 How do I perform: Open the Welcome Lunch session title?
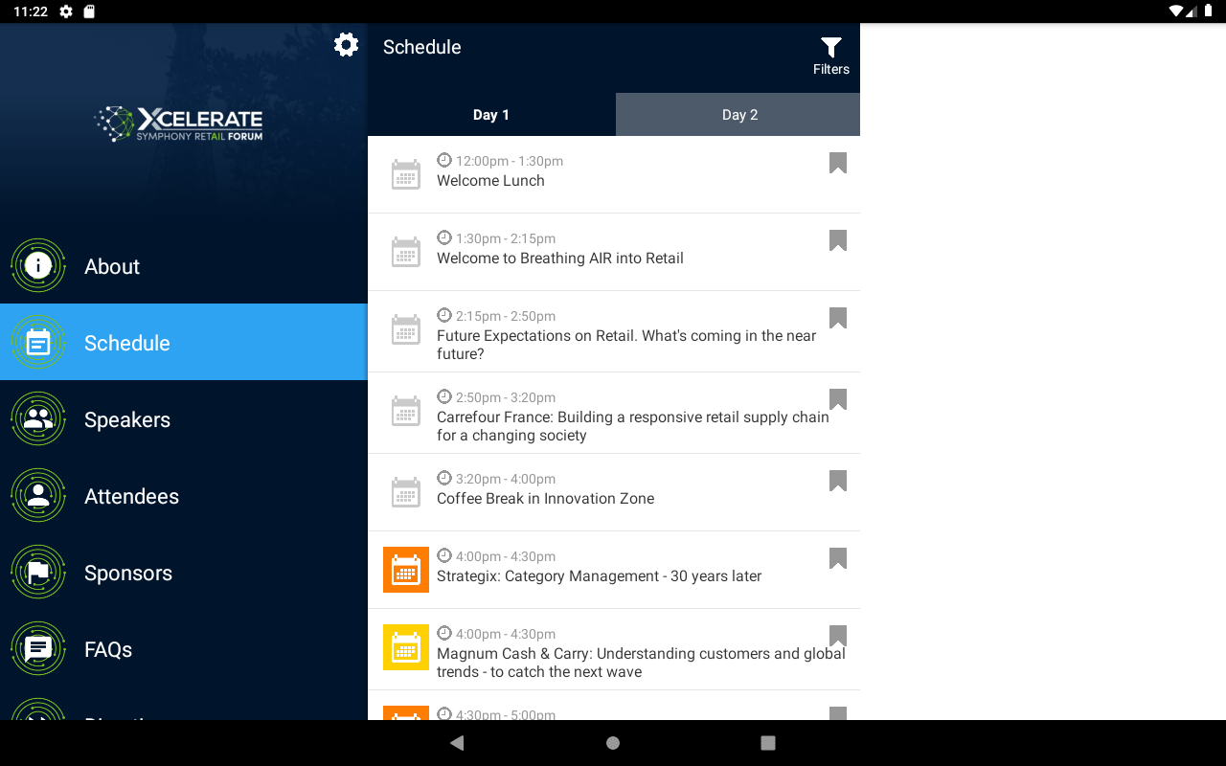[x=490, y=181]
